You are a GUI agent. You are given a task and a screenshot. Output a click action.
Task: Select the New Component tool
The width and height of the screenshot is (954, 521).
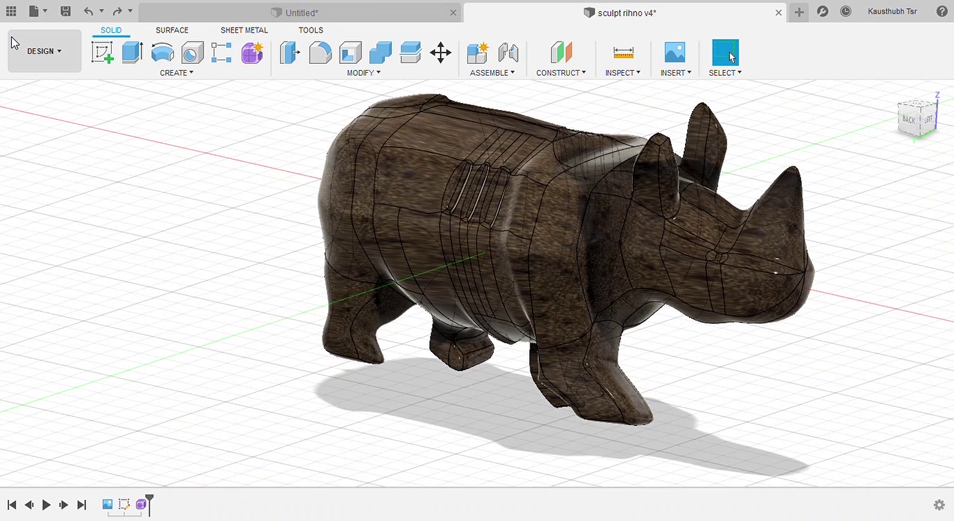(478, 53)
